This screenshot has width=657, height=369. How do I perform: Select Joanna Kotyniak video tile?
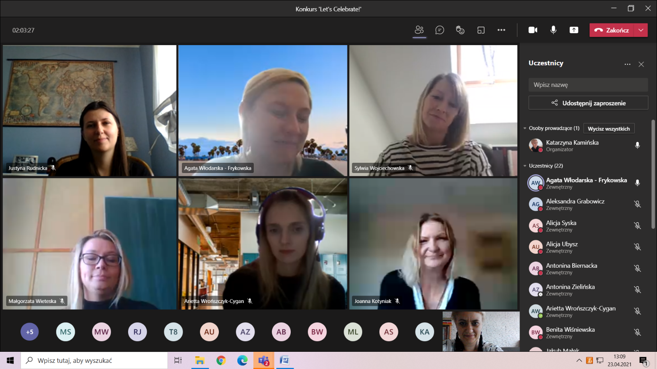click(x=433, y=244)
